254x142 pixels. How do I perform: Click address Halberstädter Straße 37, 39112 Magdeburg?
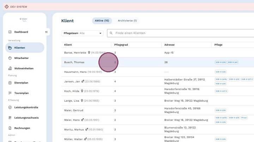pyautogui.click(x=185, y=81)
